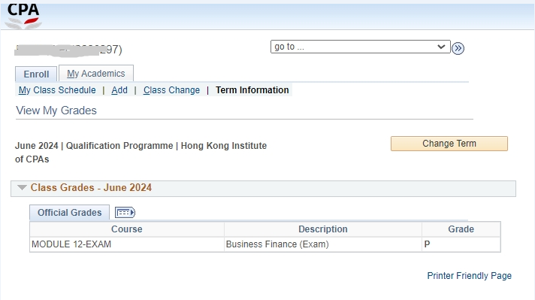
Task: Select the Official Grades tab
Action: 70,212
